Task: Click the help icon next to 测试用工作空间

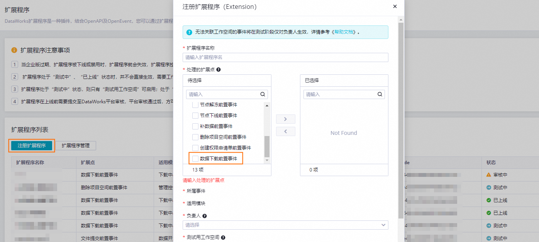Action: pos(223,238)
